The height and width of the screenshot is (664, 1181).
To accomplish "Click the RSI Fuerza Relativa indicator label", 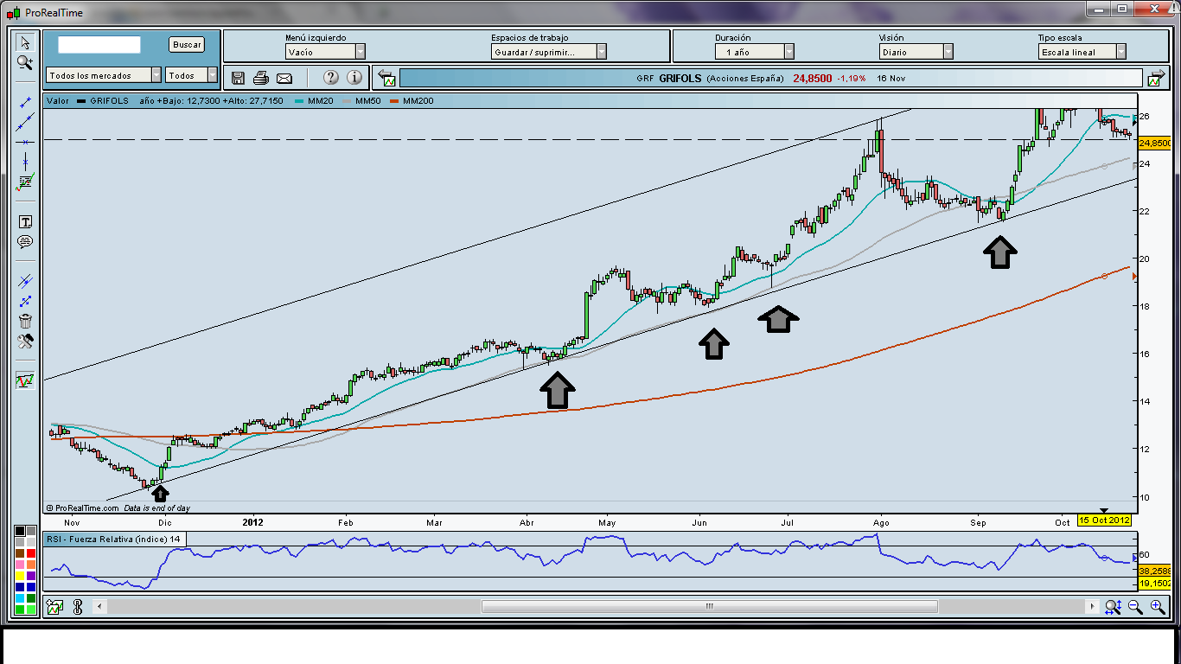I will tap(114, 539).
